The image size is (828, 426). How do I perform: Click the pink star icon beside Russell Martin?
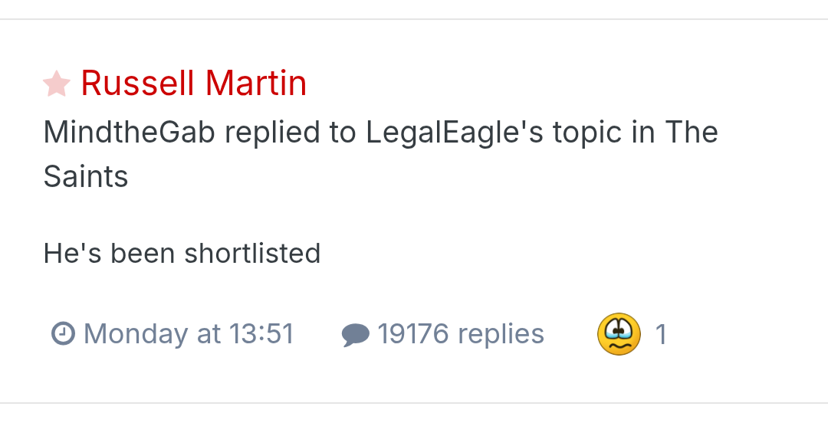point(57,84)
